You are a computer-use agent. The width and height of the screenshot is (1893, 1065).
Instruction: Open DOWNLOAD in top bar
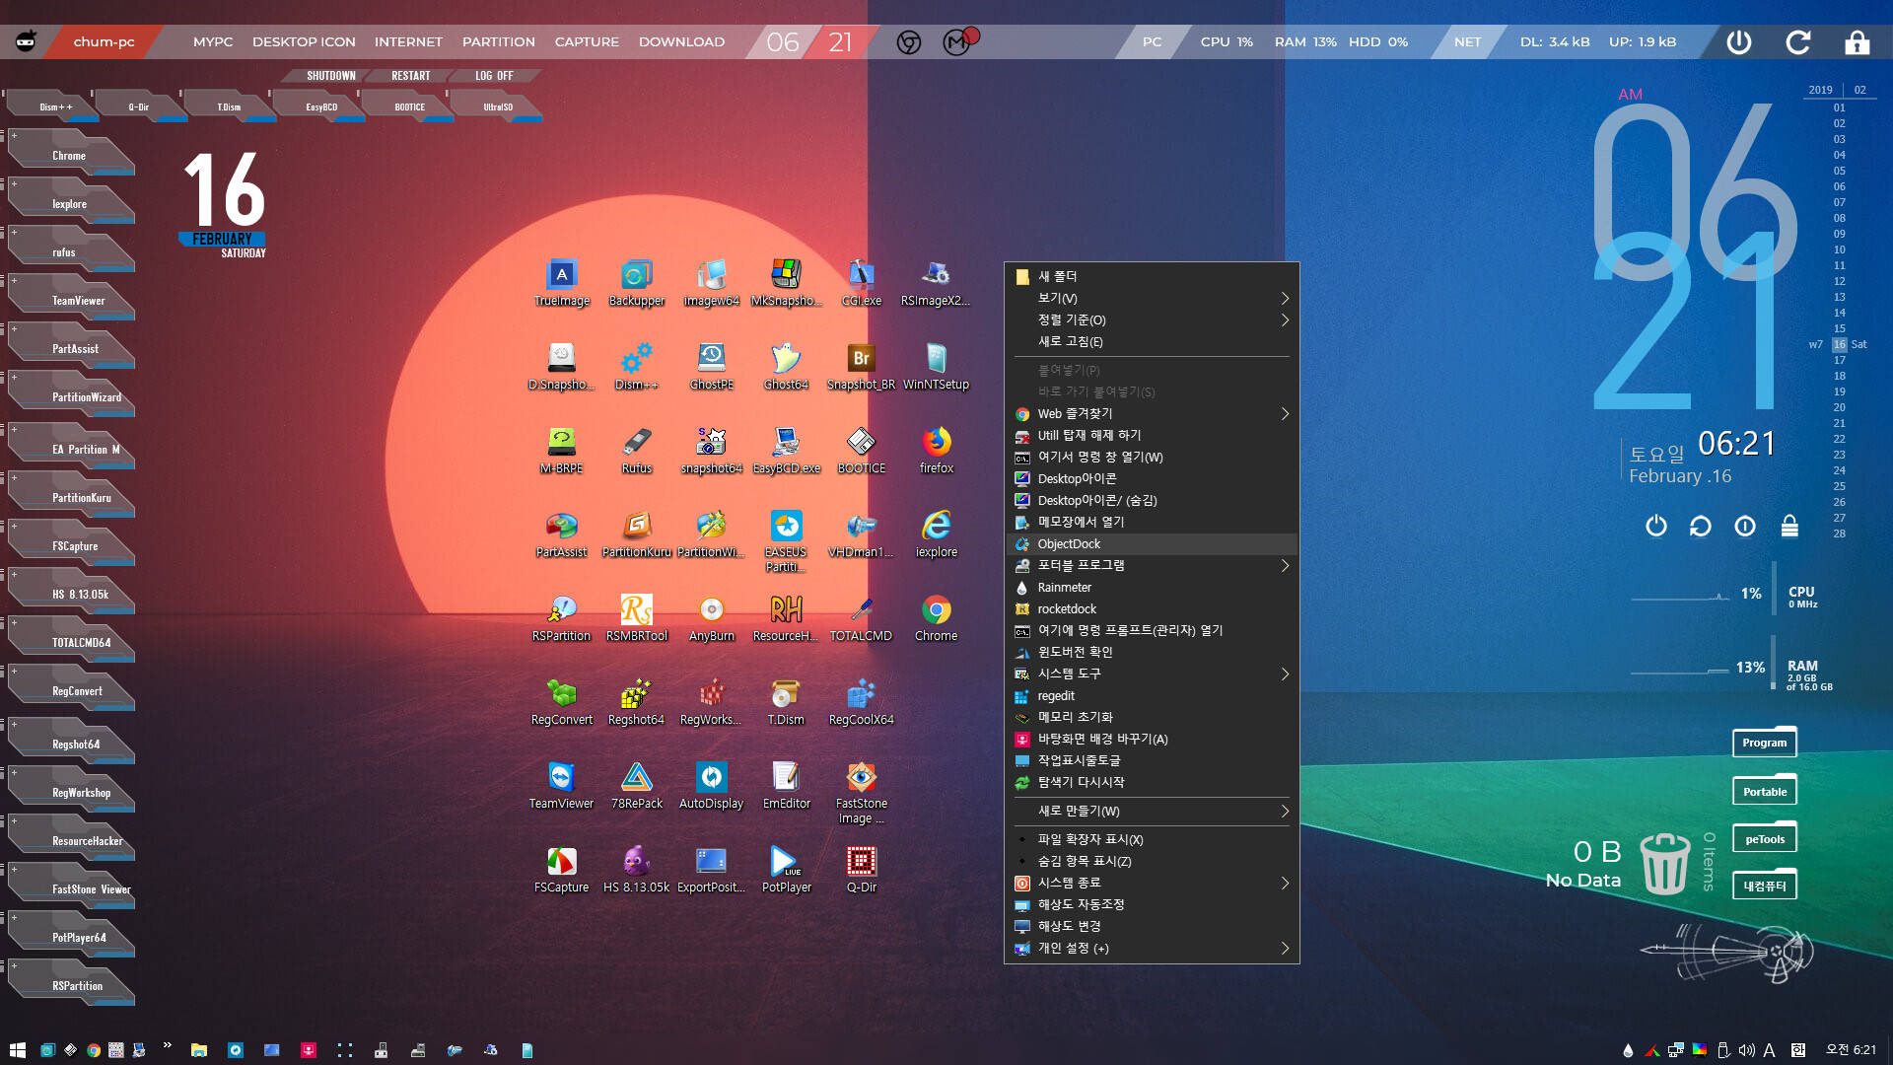point(681,41)
